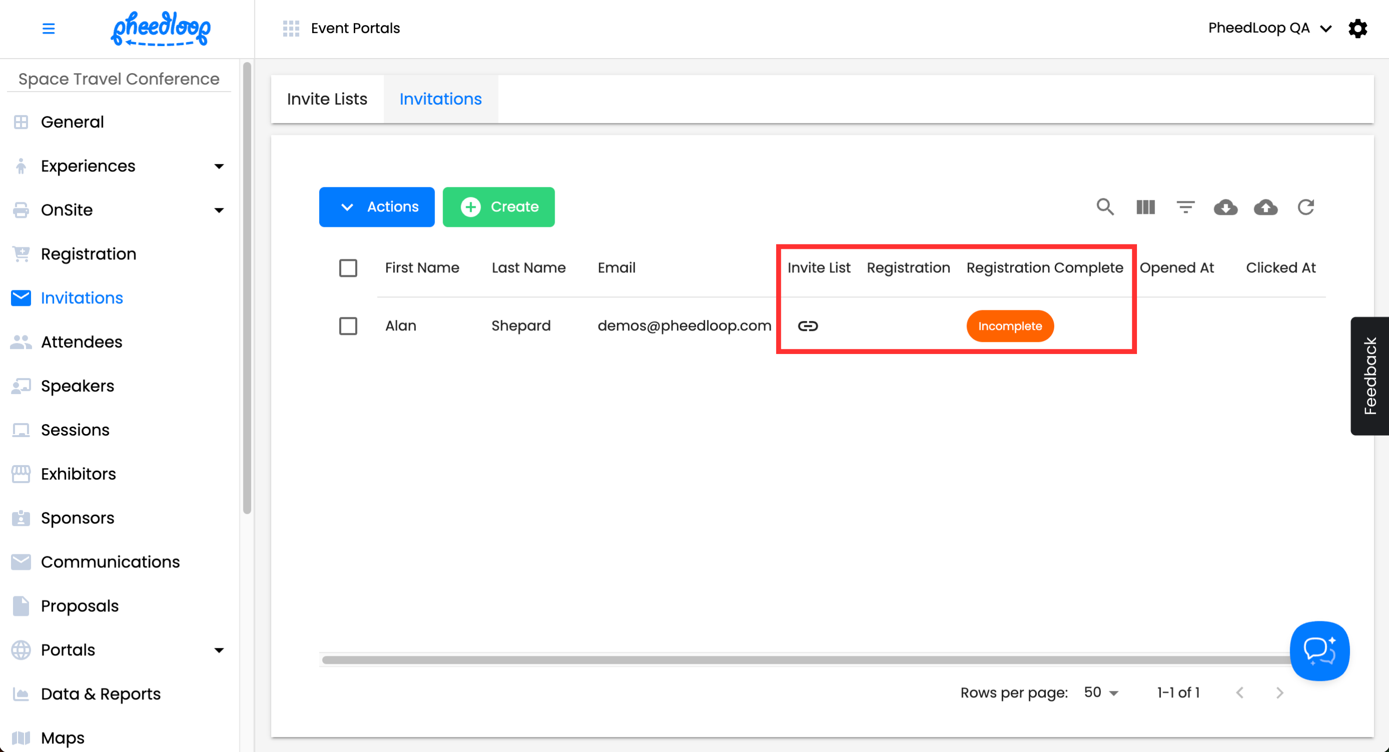The height and width of the screenshot is (752, 1389).
Task: Switch to the Invite Lists tab
Action: pyautogui.click(x=327, y=99)
